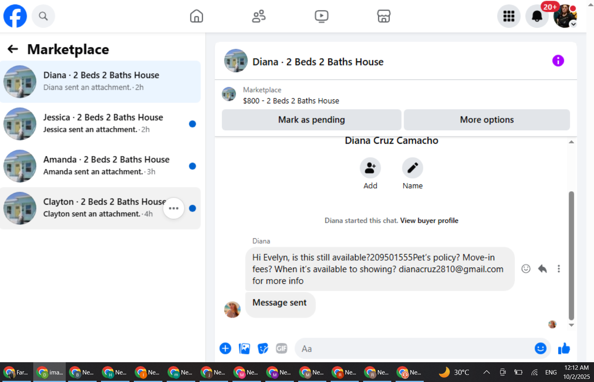Image resolution: width=594 pixels, height=382 pixels.
Task: Click unread blue dot on Jessica's chat
Action: (x=192, y=124)
